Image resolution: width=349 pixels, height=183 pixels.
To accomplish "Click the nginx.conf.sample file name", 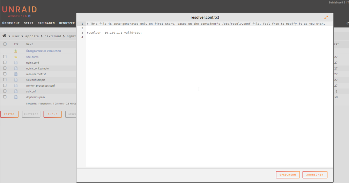I will [37, 69].
